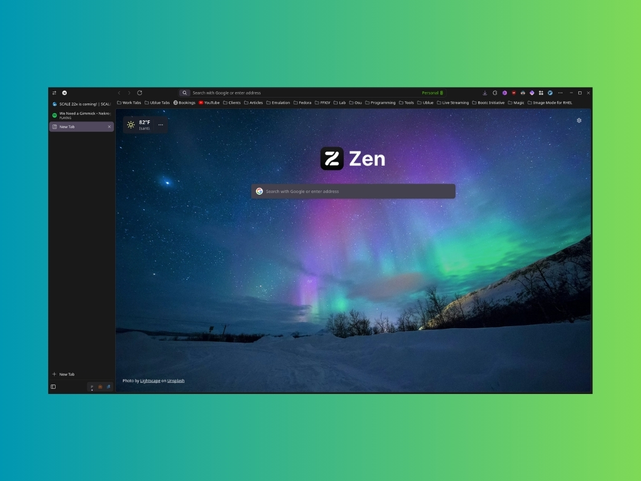The image size is (641, 481).
Task: Click the Google logo in the center search box
Action: pos(259,191)
